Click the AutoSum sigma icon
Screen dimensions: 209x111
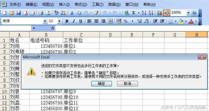click(134, 13)
